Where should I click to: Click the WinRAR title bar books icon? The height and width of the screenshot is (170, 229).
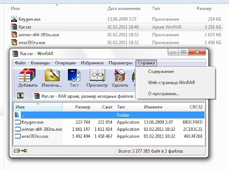(x=15, y=54)
